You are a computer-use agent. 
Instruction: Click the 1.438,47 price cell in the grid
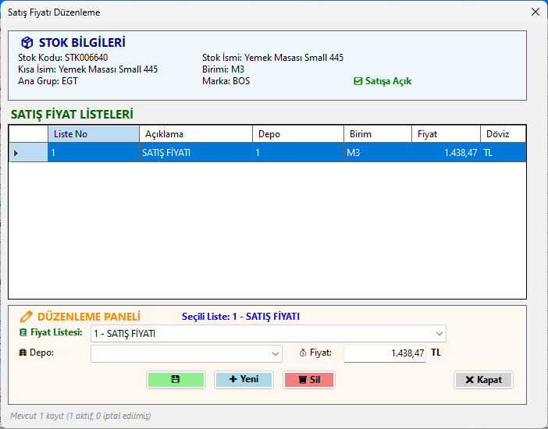[445, 153]
